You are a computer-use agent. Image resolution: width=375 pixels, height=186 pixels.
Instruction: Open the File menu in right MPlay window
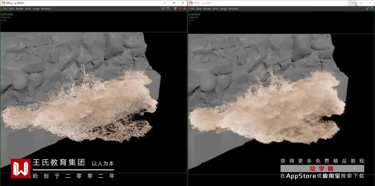click(x=192, y=9)
